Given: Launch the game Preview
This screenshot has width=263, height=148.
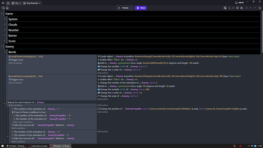Looking at the screenshot, I should click(123, 8).
